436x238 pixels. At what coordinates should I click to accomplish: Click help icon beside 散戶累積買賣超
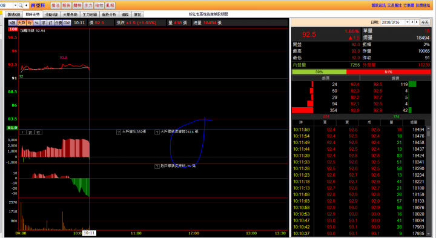(157, 167)
